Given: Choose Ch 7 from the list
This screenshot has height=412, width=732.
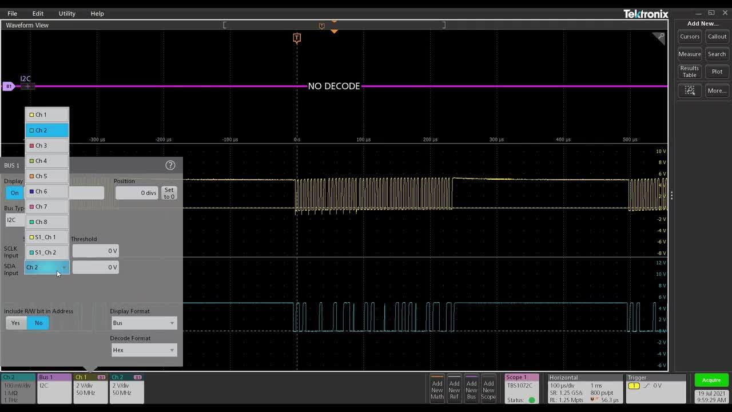Looking at the screenshot, I should tap(47, 207).
